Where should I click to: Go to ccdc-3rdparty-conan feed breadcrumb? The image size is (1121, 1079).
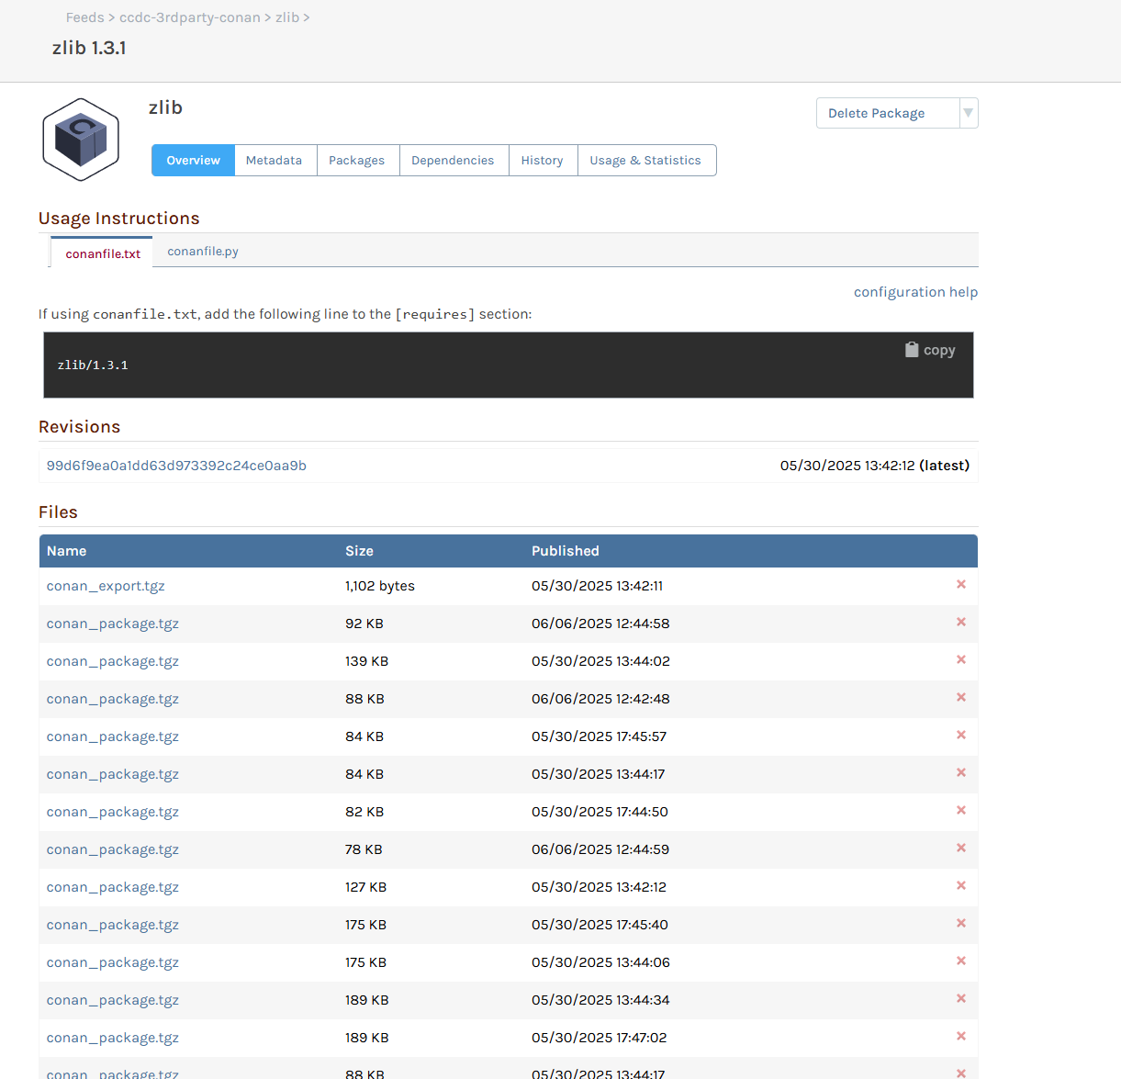[189, 17]
